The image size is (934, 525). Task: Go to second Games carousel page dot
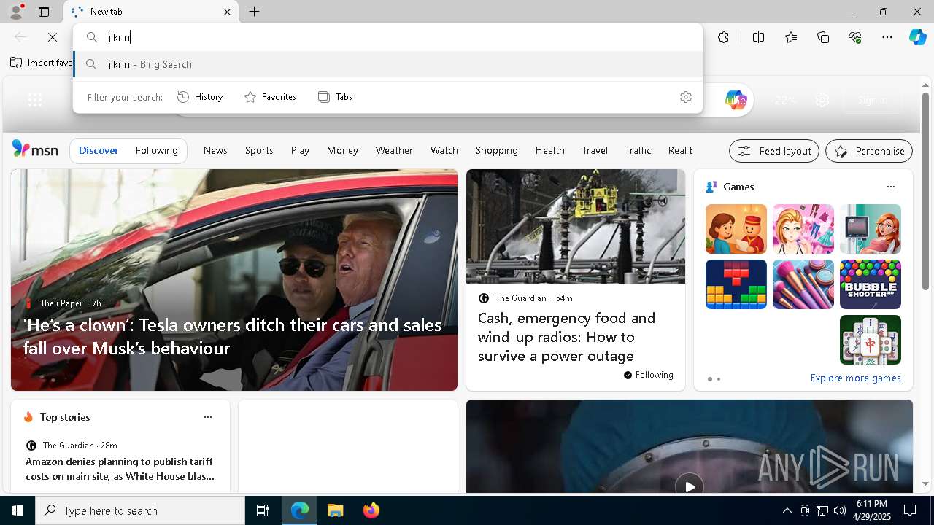[x=719, y=379]
